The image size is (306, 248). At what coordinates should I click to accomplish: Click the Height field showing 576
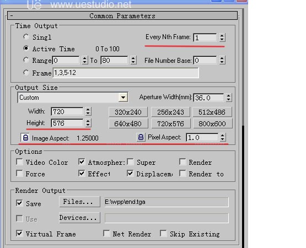click(x=67, y=123)
